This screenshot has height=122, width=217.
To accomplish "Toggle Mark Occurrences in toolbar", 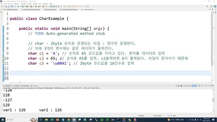I will (x=54, y=6).
